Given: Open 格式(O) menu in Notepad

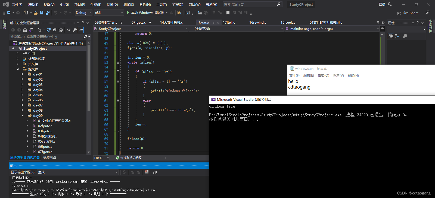Looking at the screenshot, I should click(x=323, y=76).
